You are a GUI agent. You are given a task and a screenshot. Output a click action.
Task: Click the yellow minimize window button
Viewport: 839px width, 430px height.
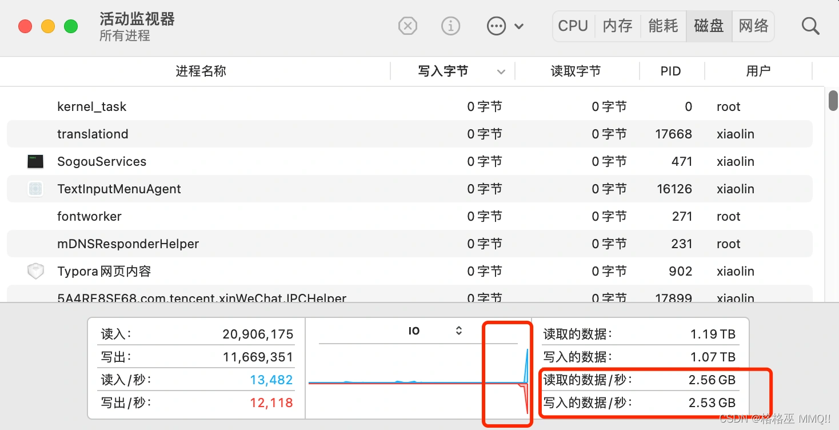click(x=48, y=26)
